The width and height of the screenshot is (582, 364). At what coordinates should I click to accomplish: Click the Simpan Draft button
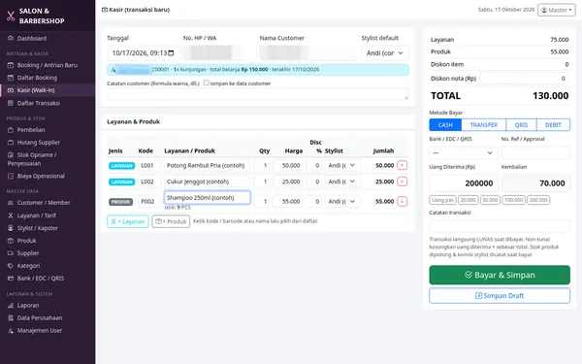coord(500,296)
